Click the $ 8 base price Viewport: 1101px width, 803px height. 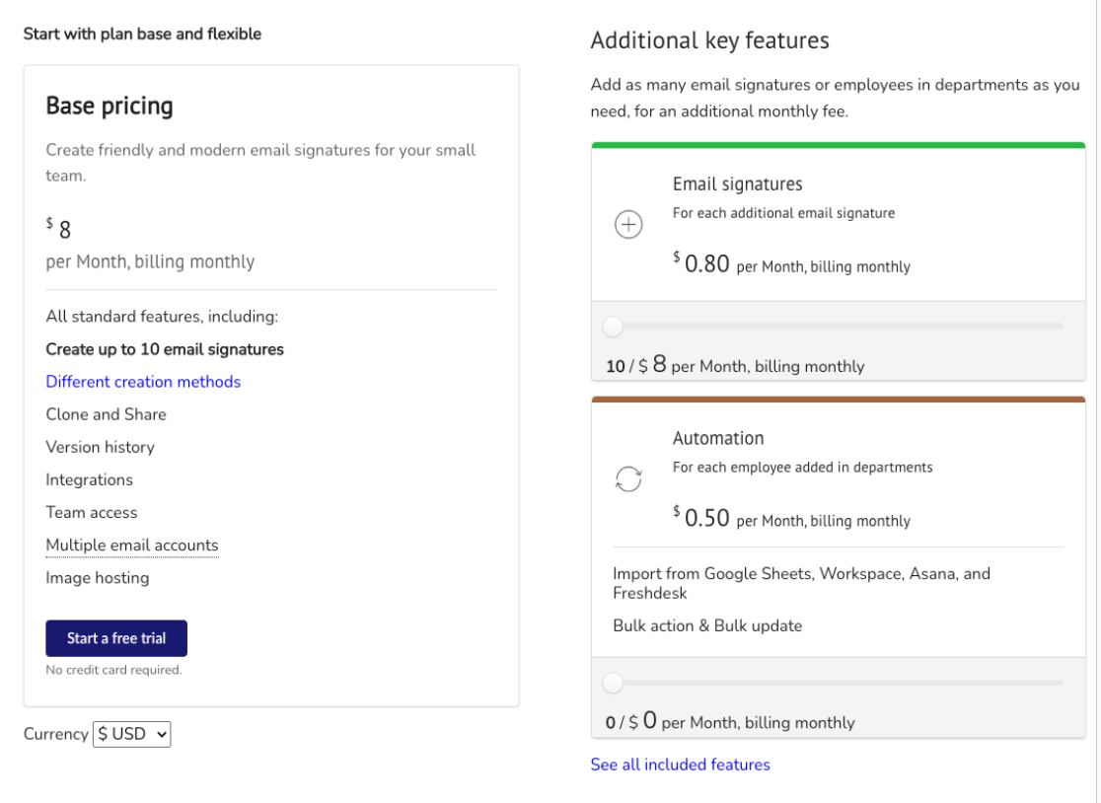(59, 228)
